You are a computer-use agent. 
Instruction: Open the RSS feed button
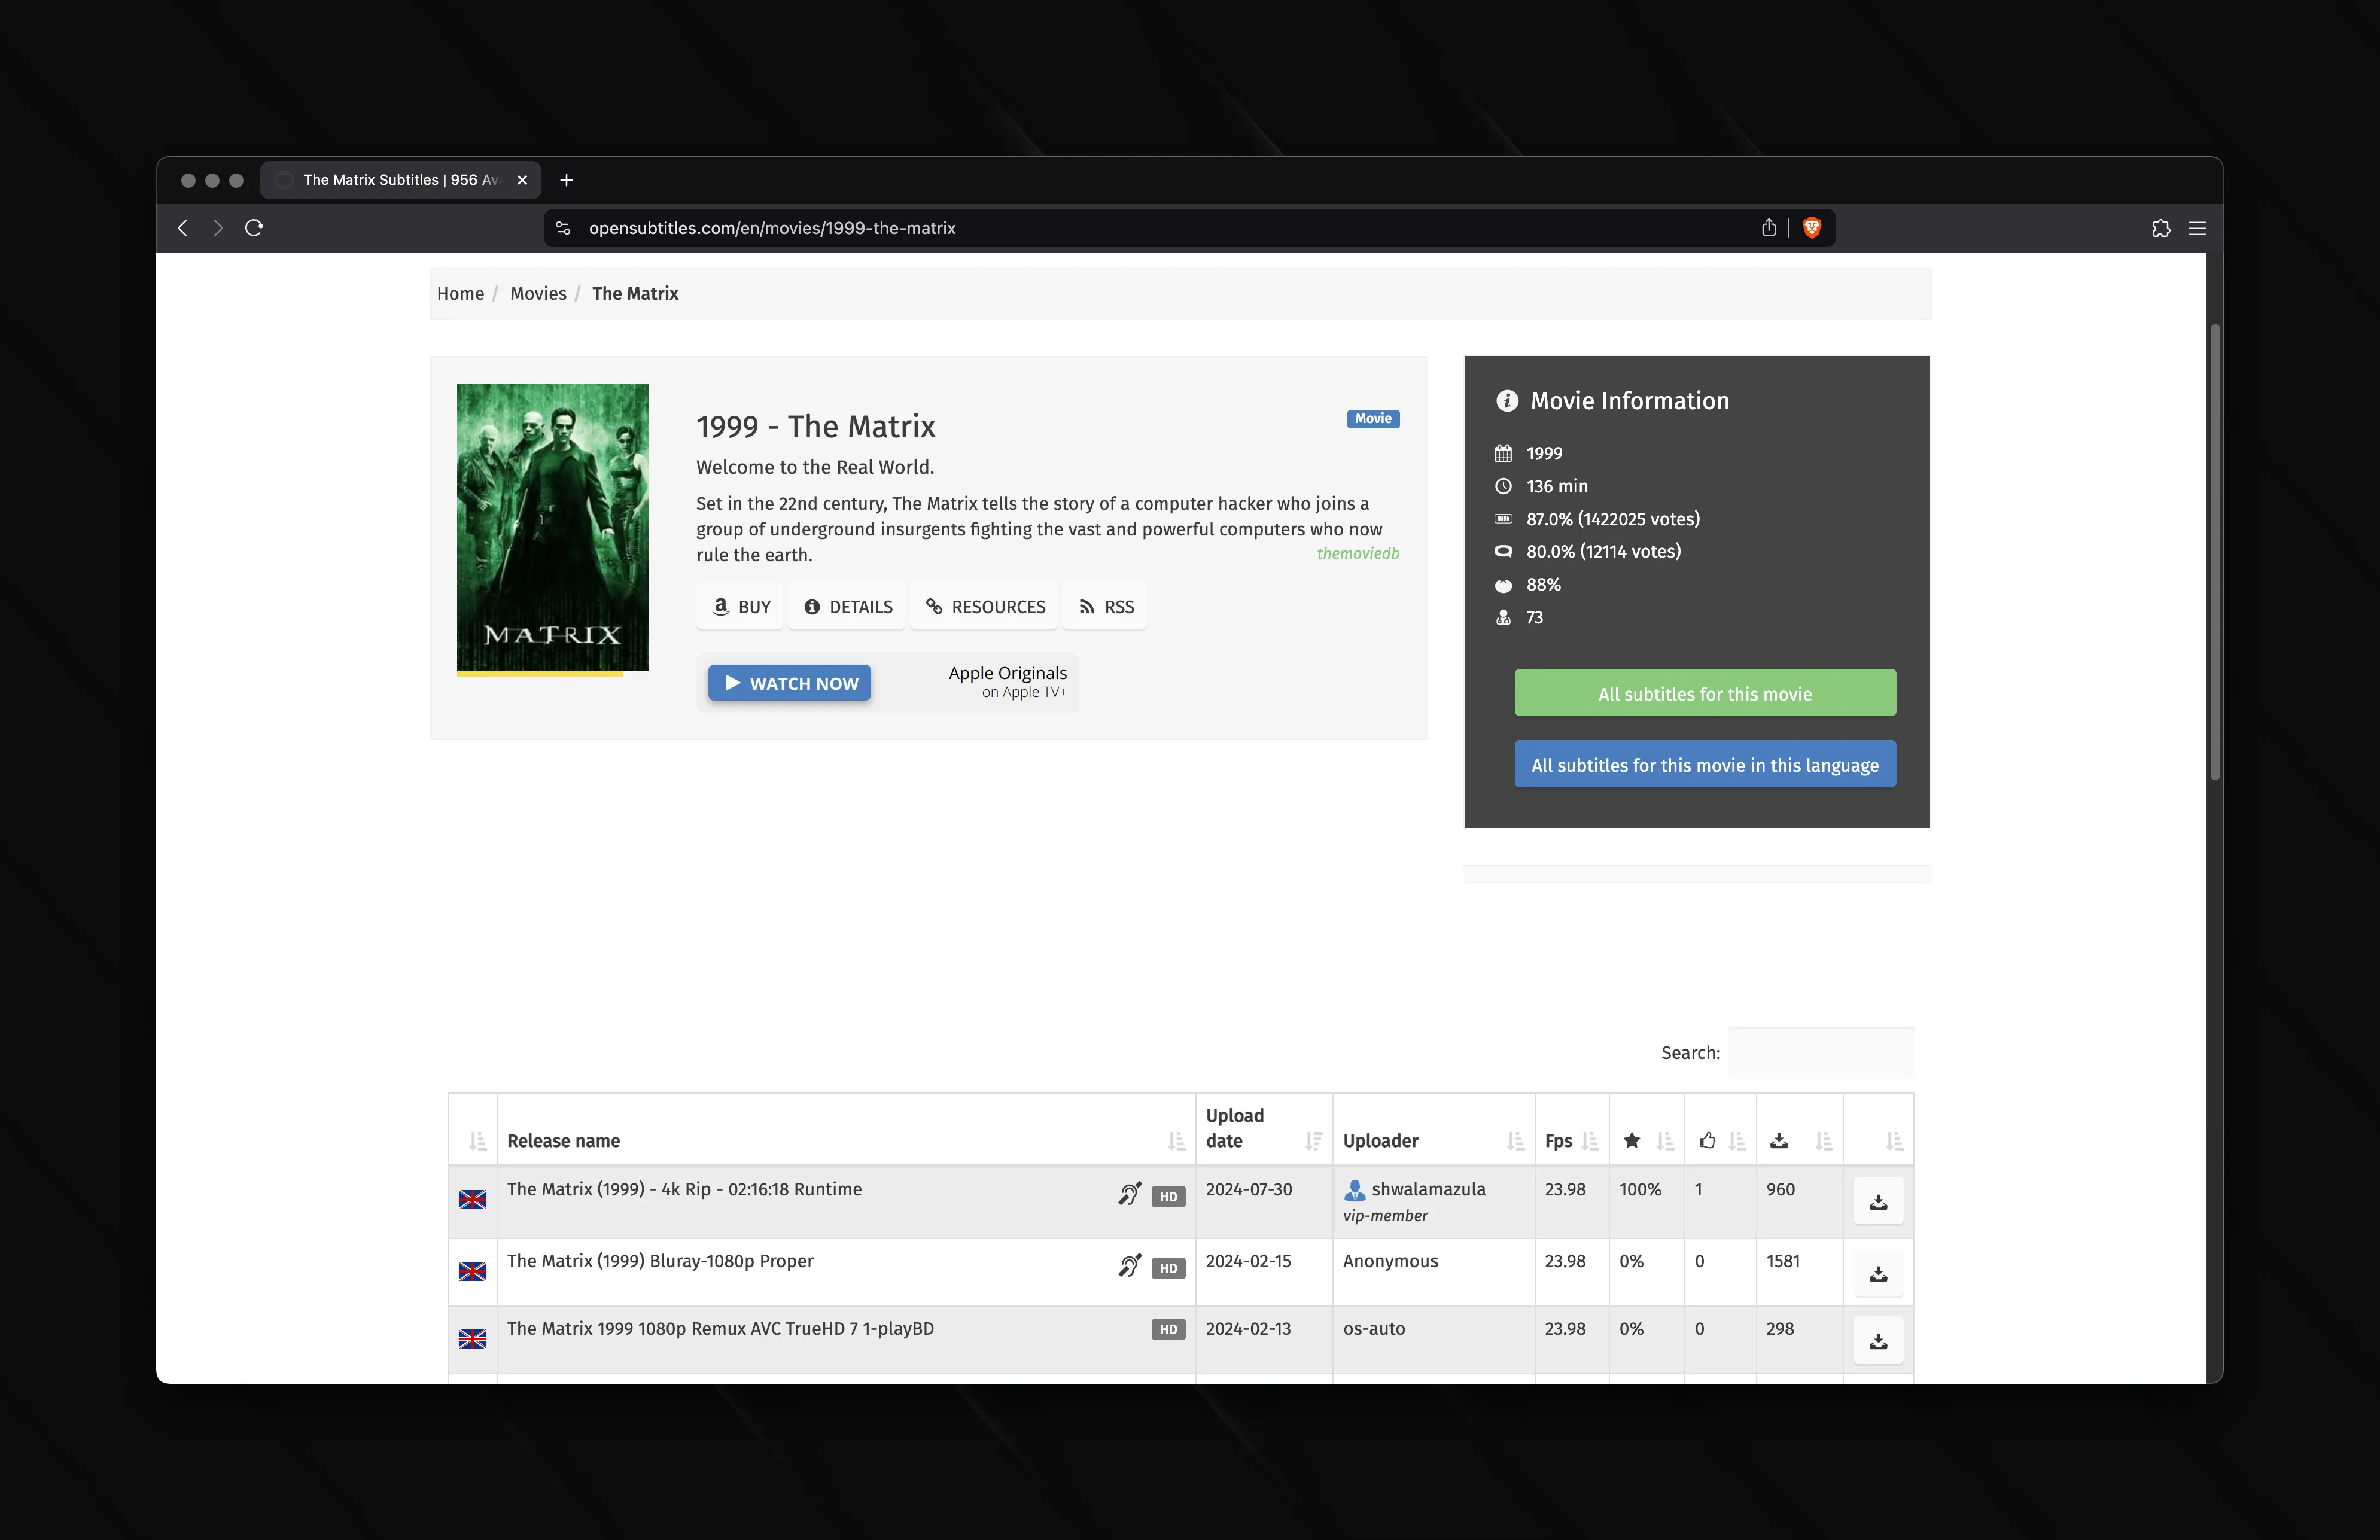click(1105, 607)
